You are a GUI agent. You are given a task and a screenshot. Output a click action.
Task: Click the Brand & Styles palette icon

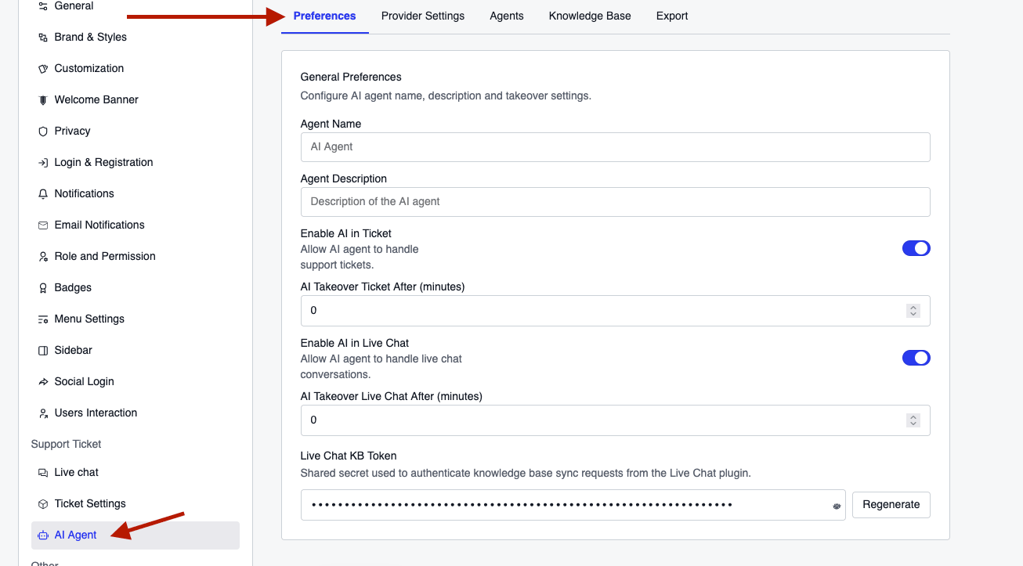(x=43, y=38)
